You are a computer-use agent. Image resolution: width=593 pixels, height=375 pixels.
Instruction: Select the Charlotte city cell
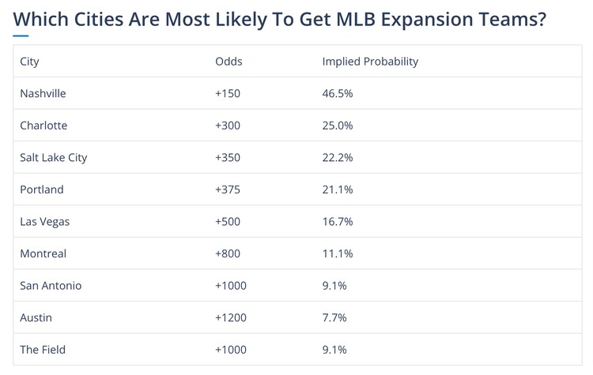tap(43, 126)
